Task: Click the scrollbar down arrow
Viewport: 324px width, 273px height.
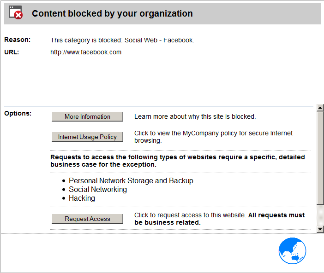Action: (x=320, y=229)
